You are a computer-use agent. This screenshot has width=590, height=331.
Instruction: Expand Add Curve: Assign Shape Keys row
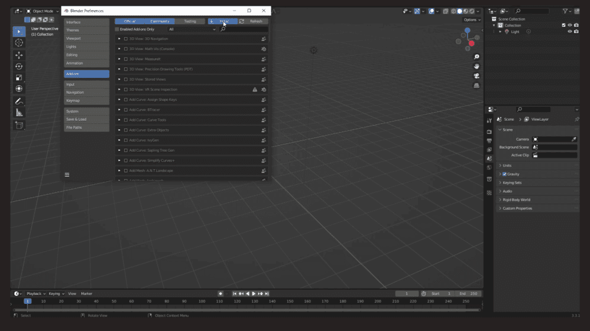pyautogui.click(x=119, y=100)
